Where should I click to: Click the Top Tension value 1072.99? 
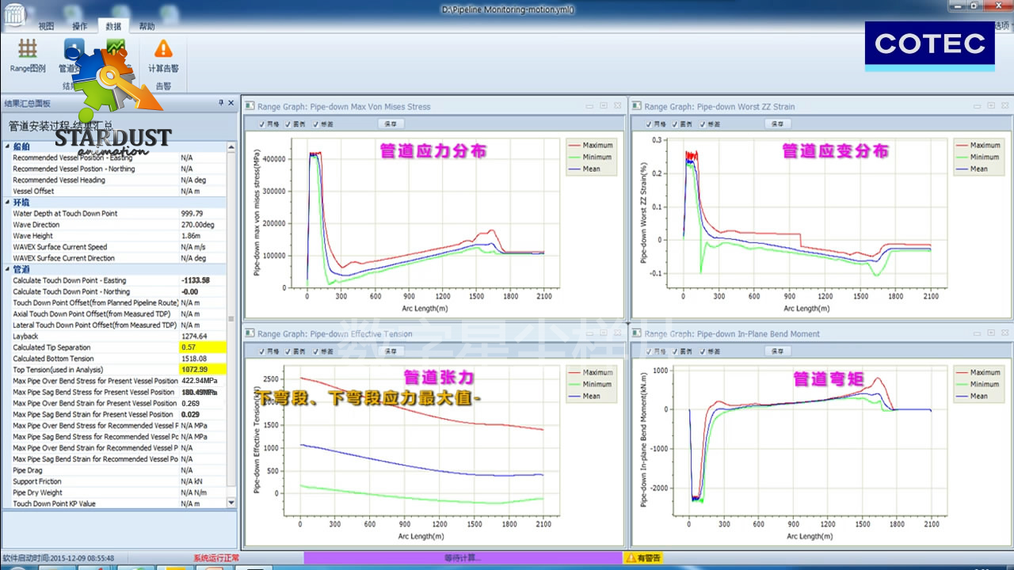(x=203, y=370)
